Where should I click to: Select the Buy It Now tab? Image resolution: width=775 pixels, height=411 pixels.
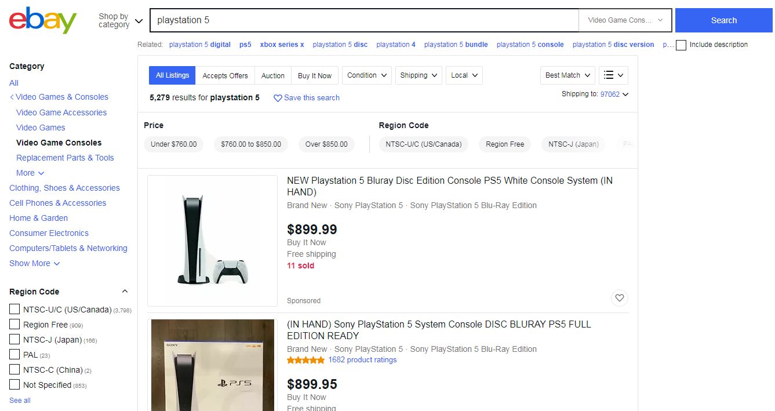point(315,75)
